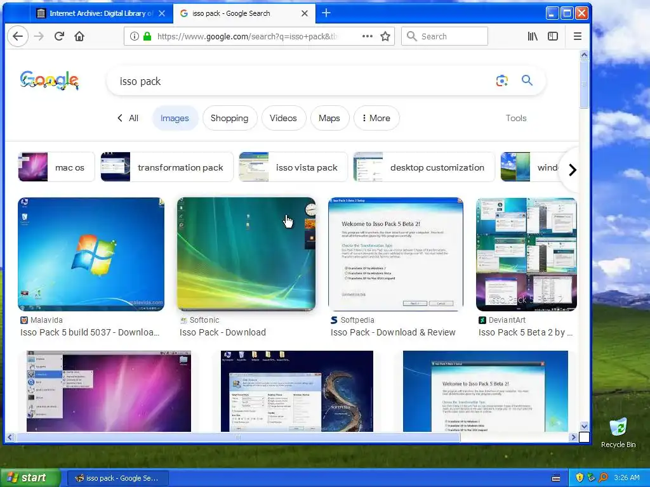Switch to Videos results
This screenshot has height=487, width=650.
pyautogui.click(x=284, y=118)
